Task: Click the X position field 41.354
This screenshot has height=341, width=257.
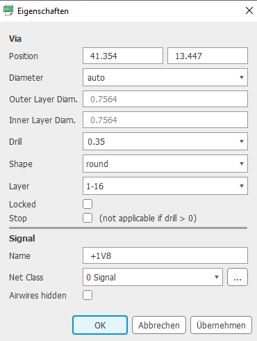Action: click(123, 56)
